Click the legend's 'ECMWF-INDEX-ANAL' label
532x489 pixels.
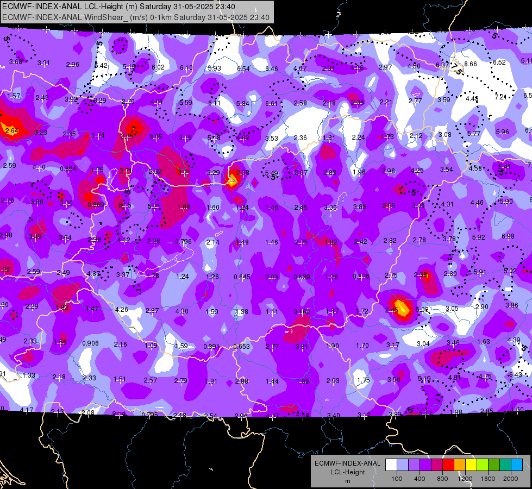click(347, 463)
